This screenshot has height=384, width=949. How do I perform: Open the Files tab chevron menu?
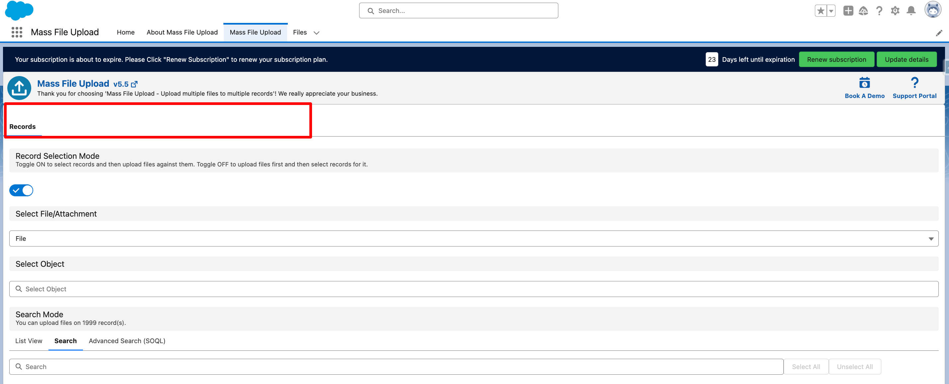tap(316, 33)
